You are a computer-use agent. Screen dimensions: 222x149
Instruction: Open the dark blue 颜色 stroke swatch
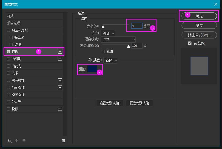pyautogui.click(x=92, y=69)
